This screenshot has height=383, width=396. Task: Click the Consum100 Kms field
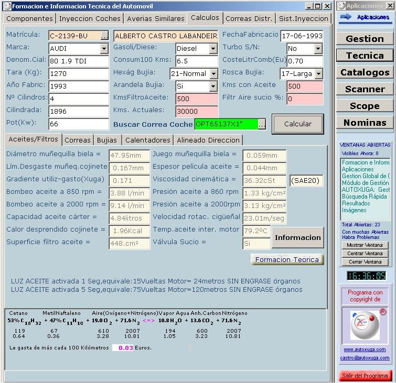pyautogui.click(x=197, y=61)
